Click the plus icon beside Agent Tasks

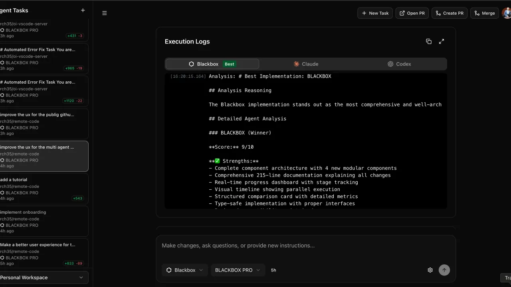pyautogui.click(x=83, y=10)
